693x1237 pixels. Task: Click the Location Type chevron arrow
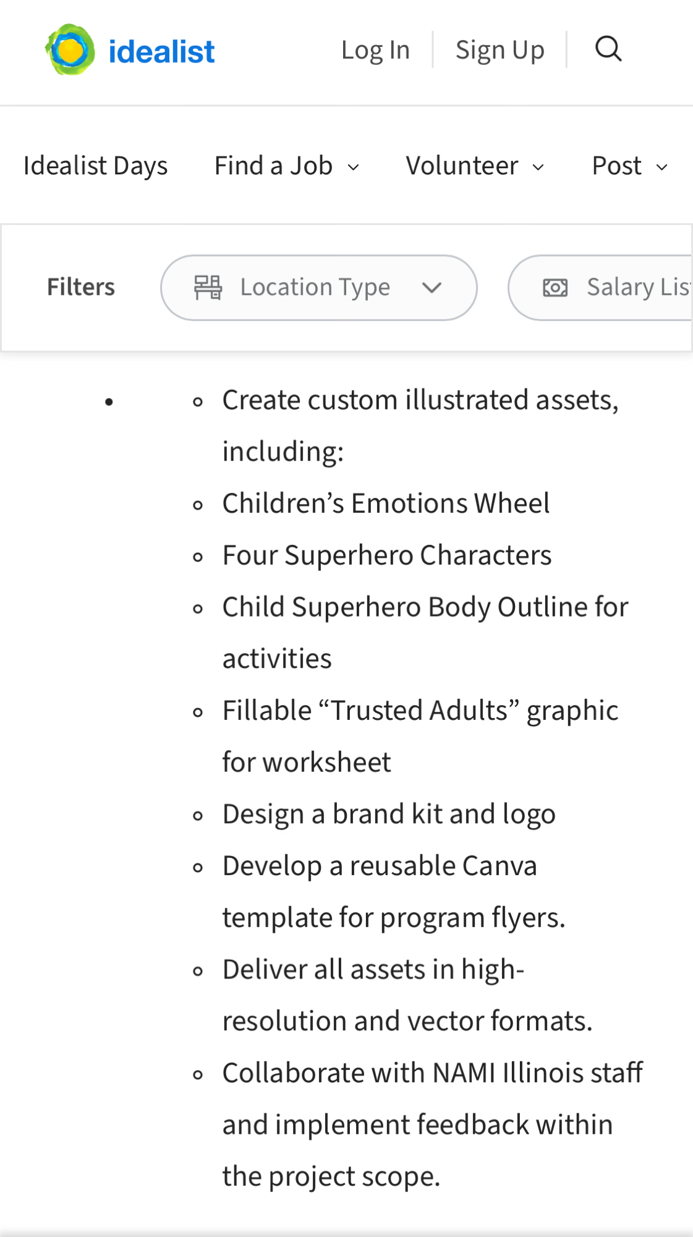[x=432, y=288]
